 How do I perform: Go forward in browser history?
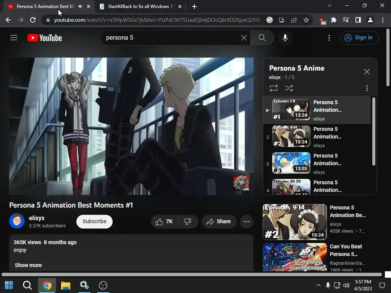tap(21, 20)
